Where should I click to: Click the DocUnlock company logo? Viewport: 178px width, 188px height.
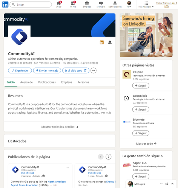[127, 98]
